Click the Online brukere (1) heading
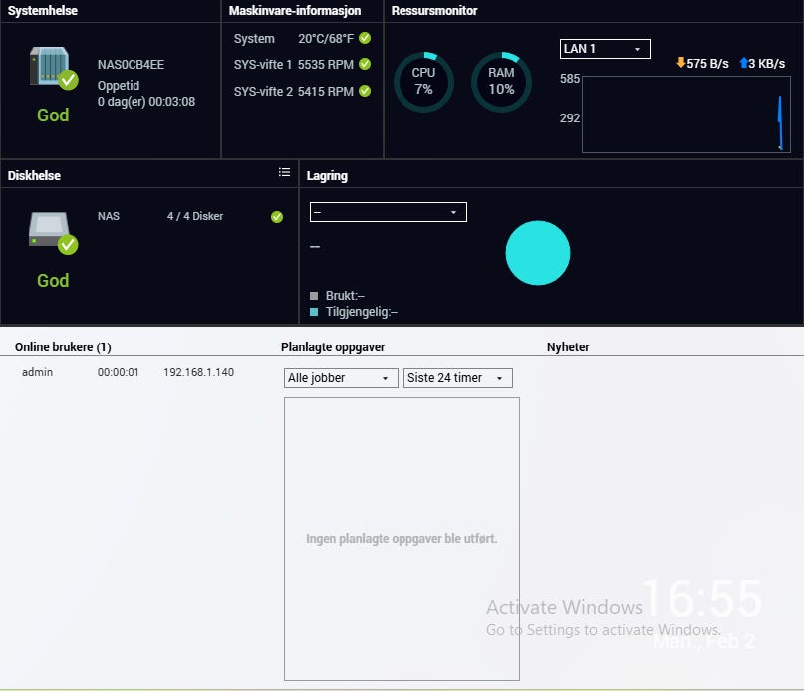The height and width of the screenshot is (691, 804). pos(63,347)
